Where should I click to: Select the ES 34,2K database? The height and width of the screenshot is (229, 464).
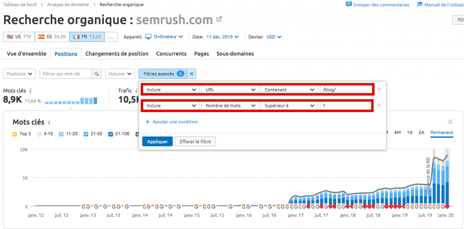(x=52, y=37)
